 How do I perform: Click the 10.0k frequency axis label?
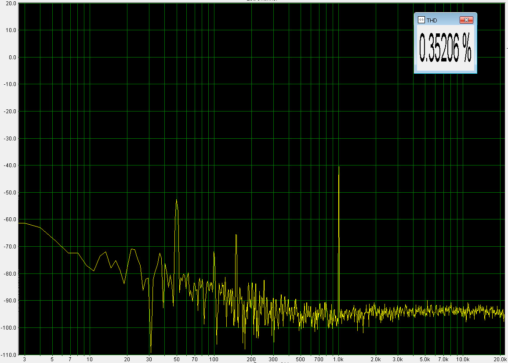pyautogui.click(x=463, y=359)
